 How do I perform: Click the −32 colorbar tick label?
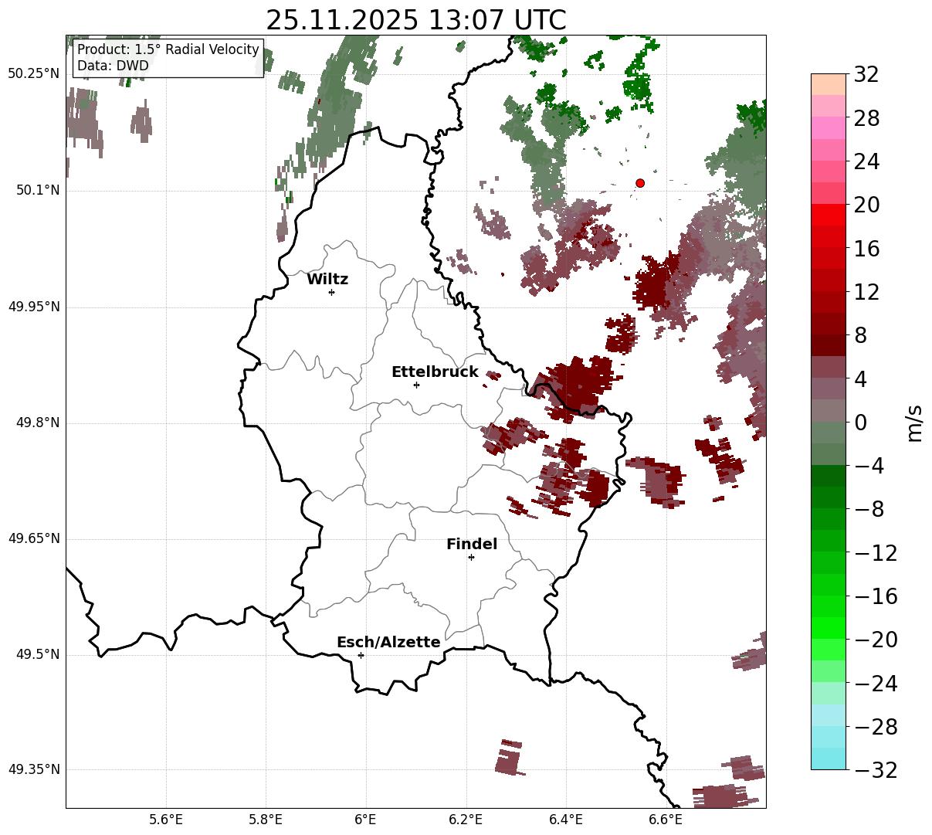(x=876, y=770)
